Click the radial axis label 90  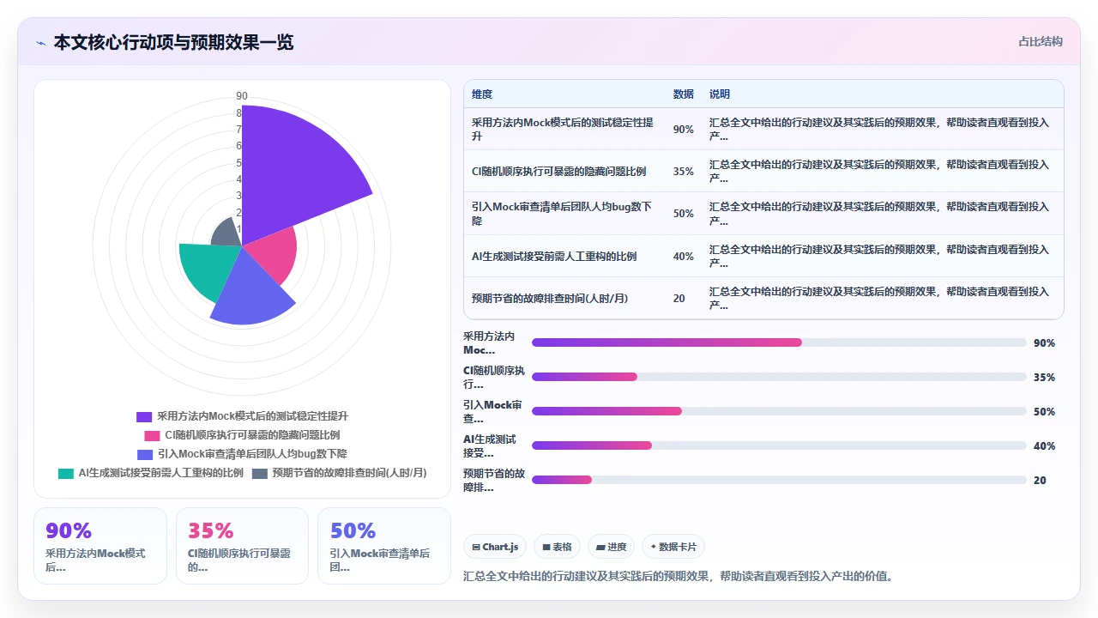(x=242, y=96)
